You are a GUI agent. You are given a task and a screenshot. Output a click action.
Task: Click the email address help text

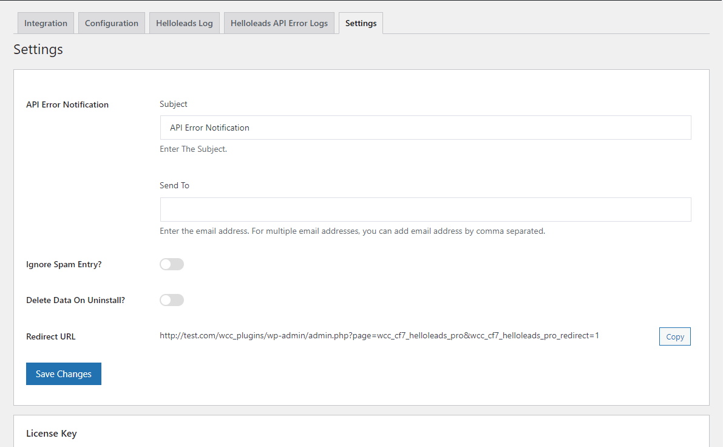point(352,231)
